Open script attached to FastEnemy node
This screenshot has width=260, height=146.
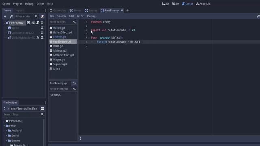click(37, 23)
